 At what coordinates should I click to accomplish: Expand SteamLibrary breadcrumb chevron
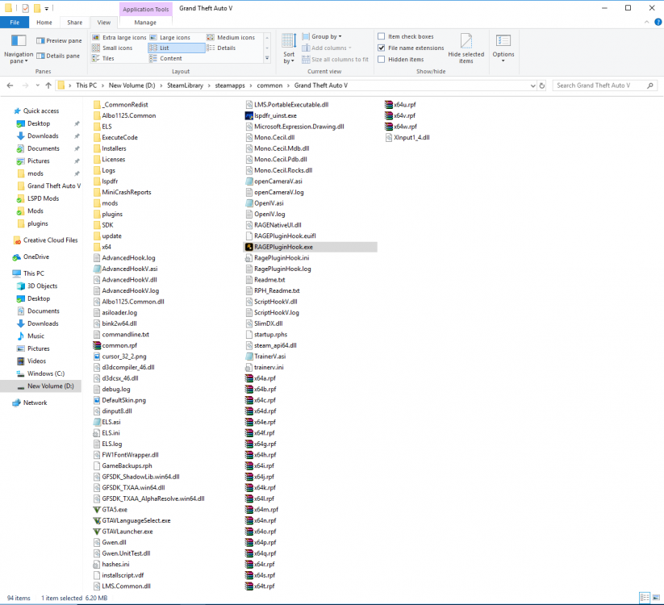click(x=209, y=86)
